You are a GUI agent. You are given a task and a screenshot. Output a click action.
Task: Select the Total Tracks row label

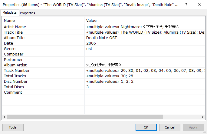(15, 76)
